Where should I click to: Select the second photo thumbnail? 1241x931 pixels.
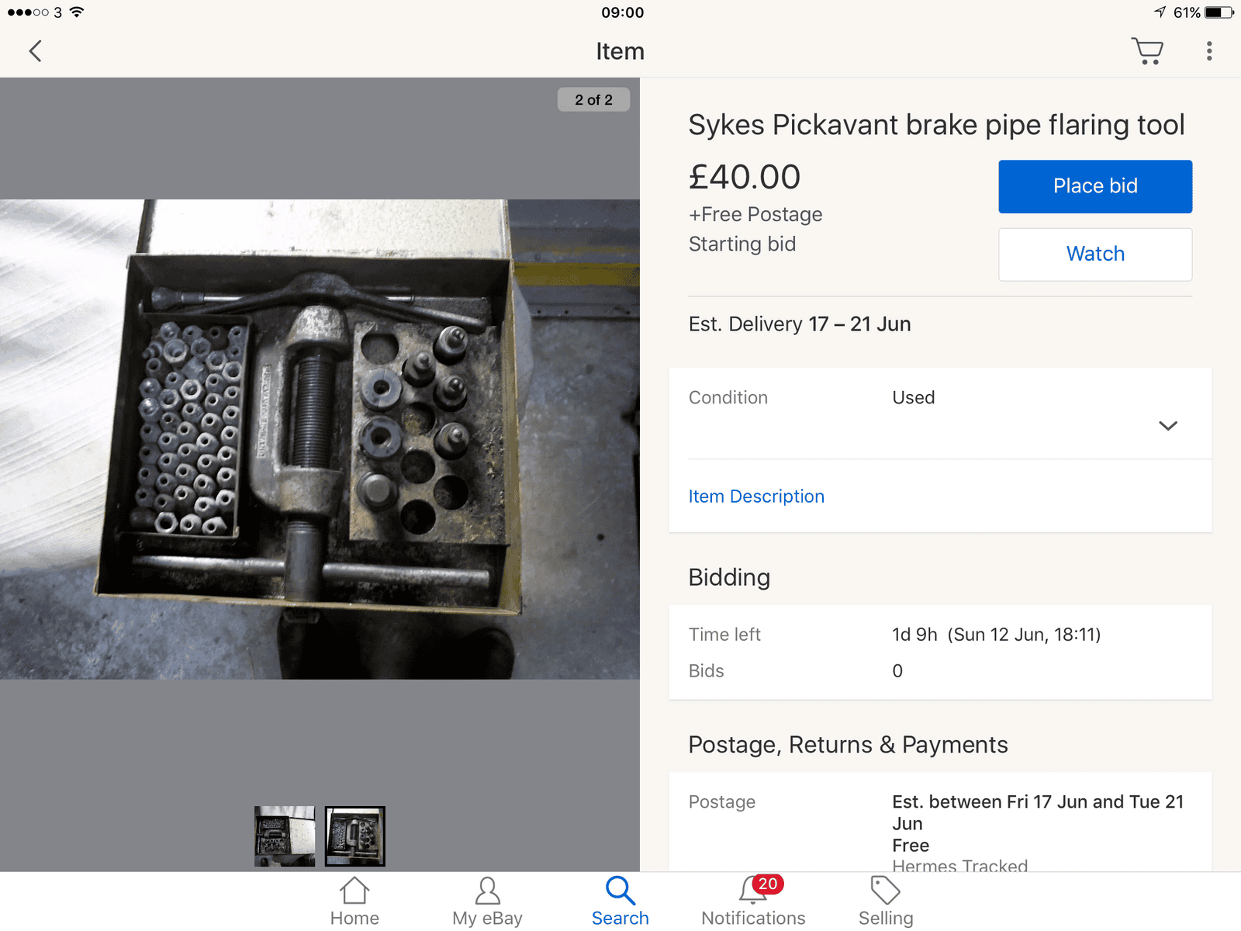354,836
